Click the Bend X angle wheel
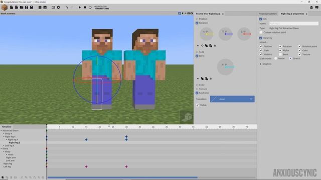 (225, 67)
